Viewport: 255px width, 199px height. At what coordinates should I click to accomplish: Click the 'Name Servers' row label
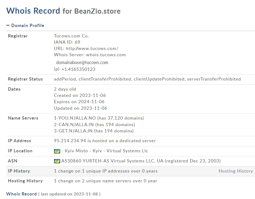click(x=23, y=118)
